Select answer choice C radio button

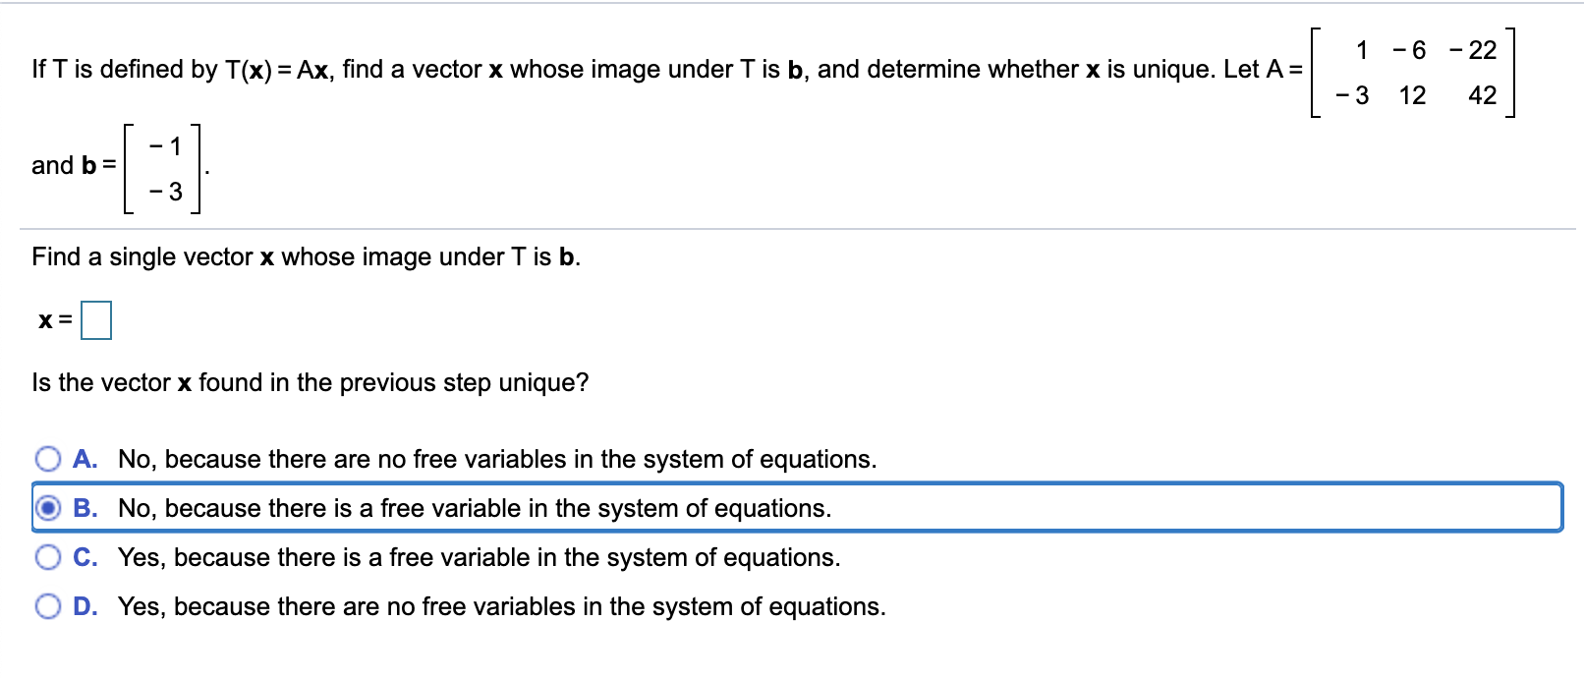(x=48, y=557)
